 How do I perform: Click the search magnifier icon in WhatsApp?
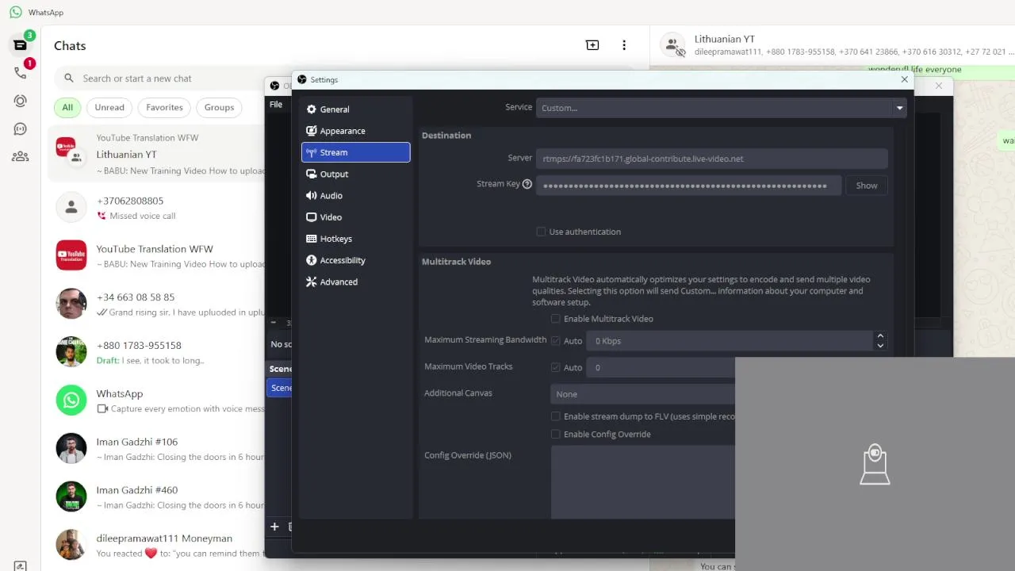(69, 78)
